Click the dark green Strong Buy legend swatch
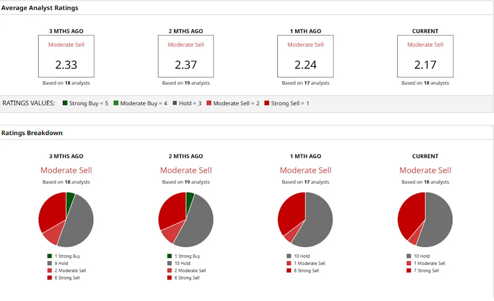The width and height of the screenshot is (494, 301). click(x=65, y=103)
